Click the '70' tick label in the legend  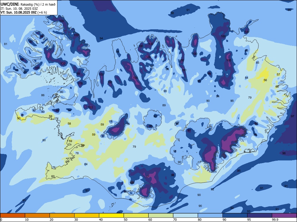tap(175, 220)
